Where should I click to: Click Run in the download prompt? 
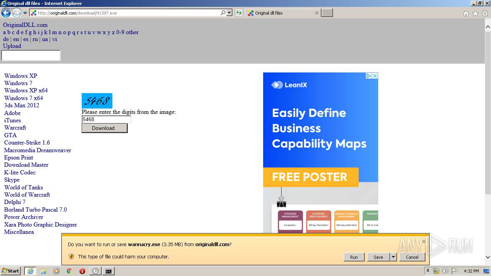[x=354, y=257]
